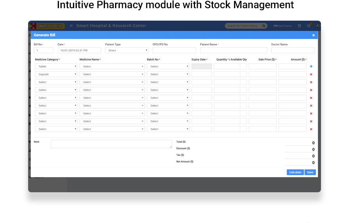Click the Date input field
The width and height of the screenshot is (351, 223).
pyautogui.click(x=79, y=51)
